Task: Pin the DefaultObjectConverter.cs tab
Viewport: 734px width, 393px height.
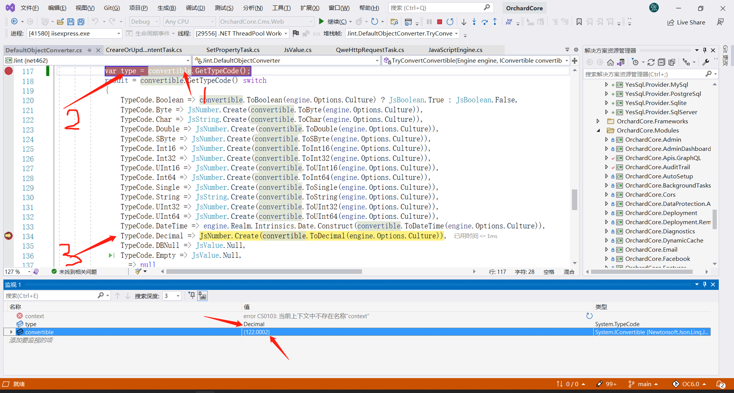Action: coord(89,50)
